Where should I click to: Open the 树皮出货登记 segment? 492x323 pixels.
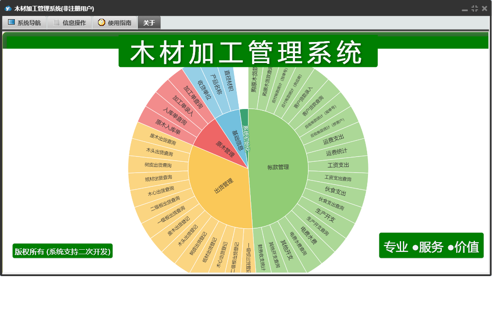[198, 243]
